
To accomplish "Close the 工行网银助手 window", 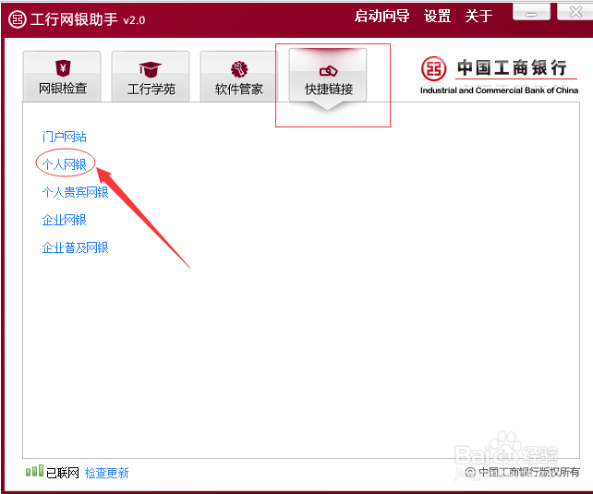I will click(575, 12).
